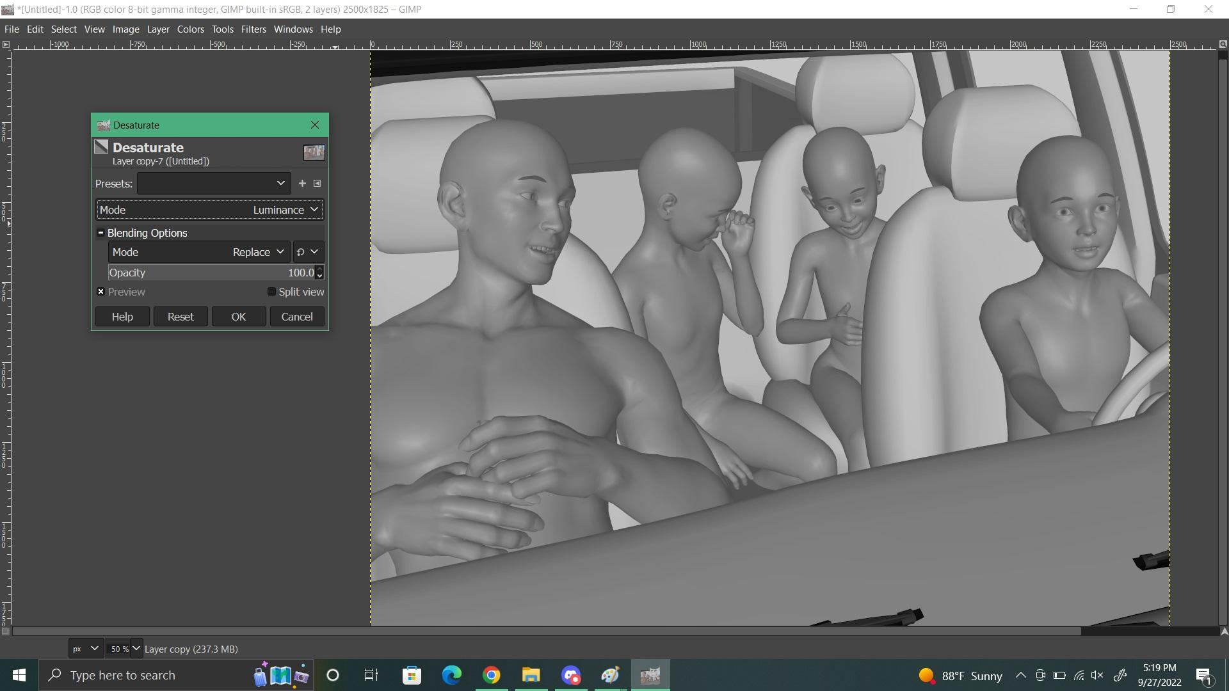This screenshot has height=691, width=1229.
Task: Click the Opacity slider bar
Action: coord(211,273)
